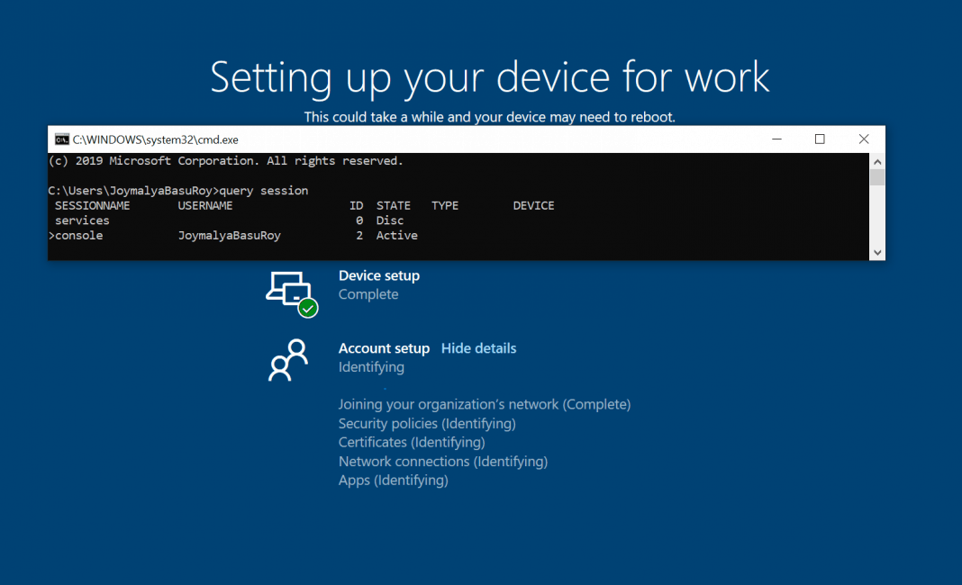Select the Certificates (Identifying) entry
The height and width of the screenshot is (585, 962).
(x=412, y=442)
